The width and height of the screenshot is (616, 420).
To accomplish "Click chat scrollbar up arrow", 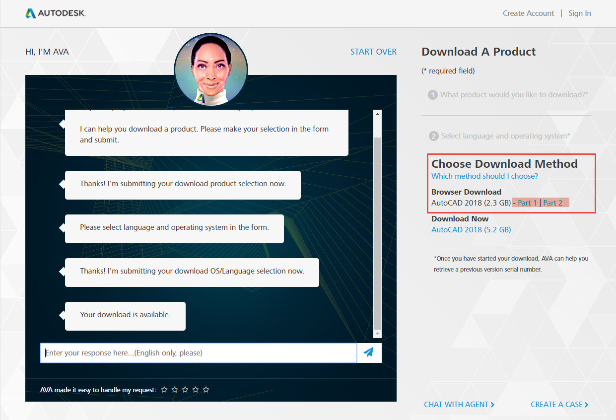I will tap(377, 114).
